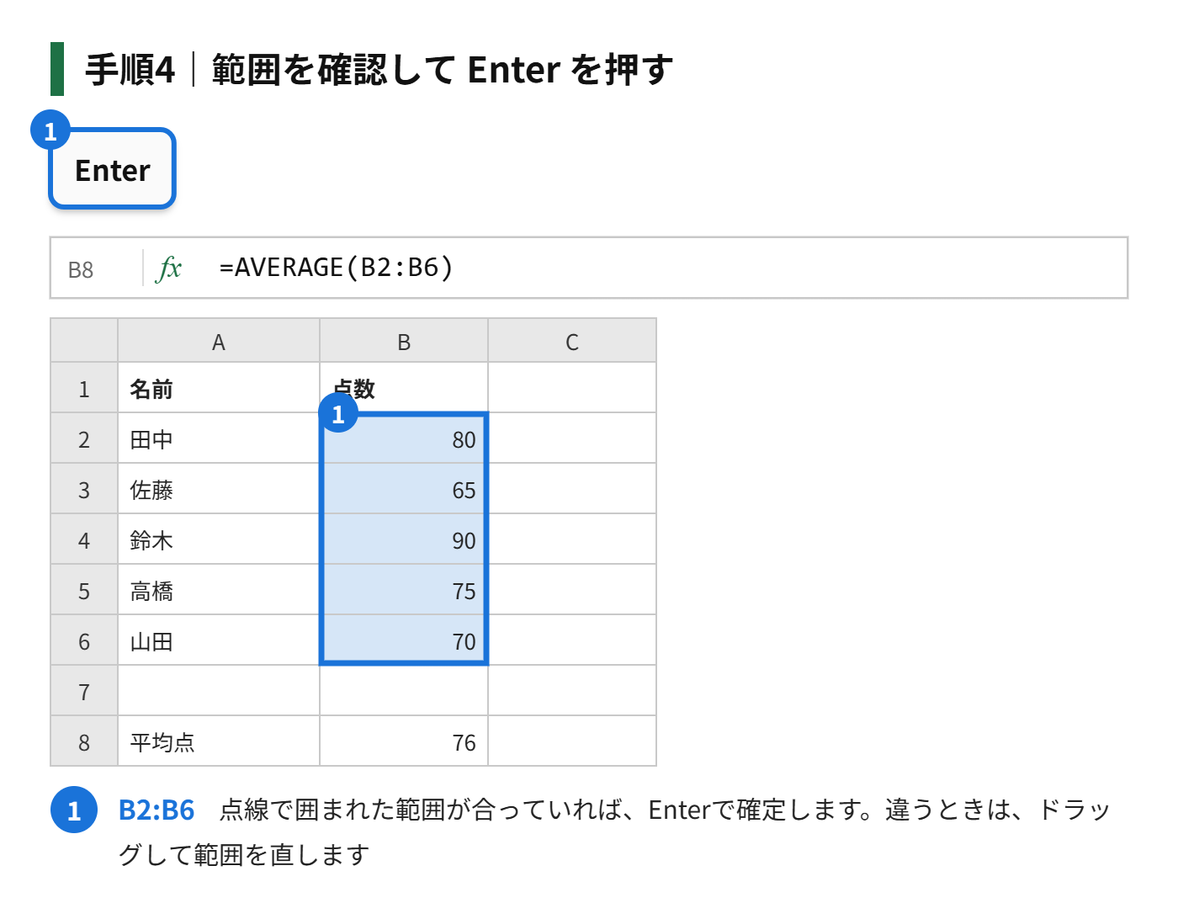Viewport: 1178px width, 919px height.
Task: Click empty cell C2 beside 80
Action: click(572, 438)
